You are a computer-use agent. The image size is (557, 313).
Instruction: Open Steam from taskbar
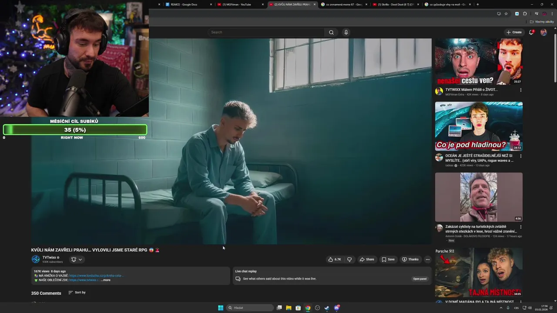[x=327, y=308]
